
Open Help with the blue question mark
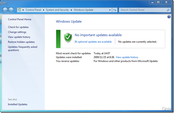pos(169,17)
